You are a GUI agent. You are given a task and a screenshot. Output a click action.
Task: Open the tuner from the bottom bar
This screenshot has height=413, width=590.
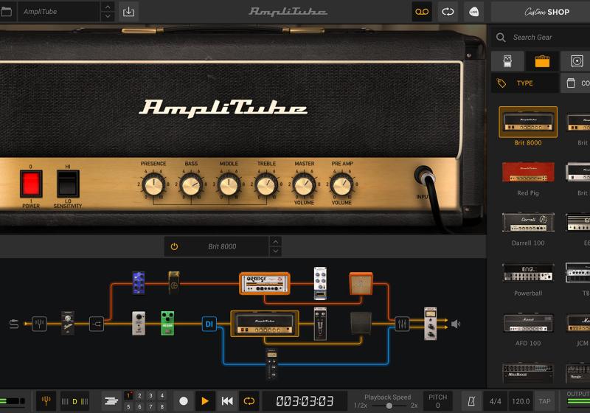click(46, 400)
